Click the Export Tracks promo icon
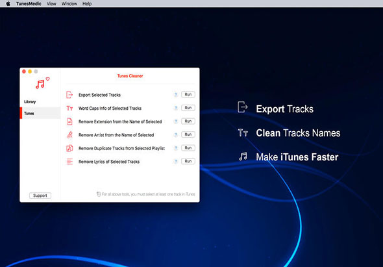 click(x=243, y=107)
